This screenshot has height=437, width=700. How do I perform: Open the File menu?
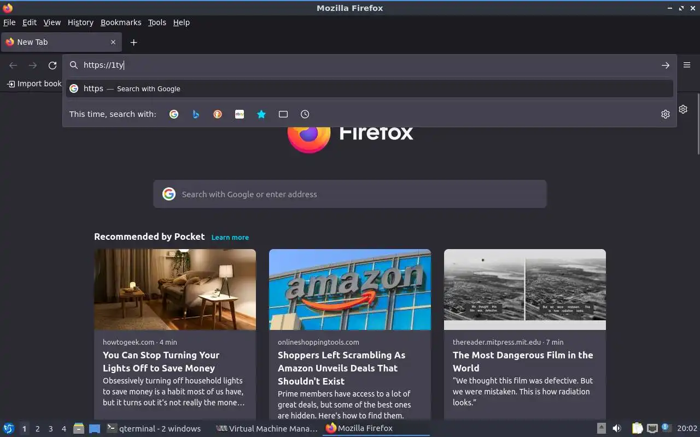9,22
